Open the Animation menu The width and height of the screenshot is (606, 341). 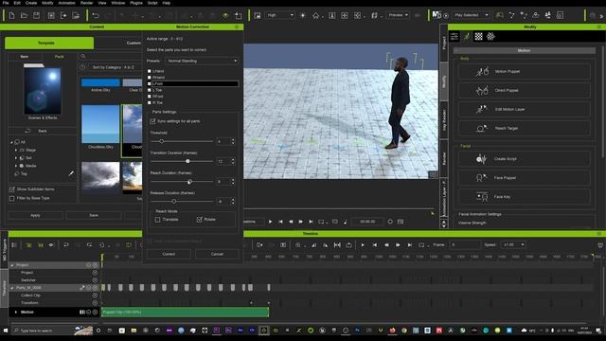pos(67,3)
